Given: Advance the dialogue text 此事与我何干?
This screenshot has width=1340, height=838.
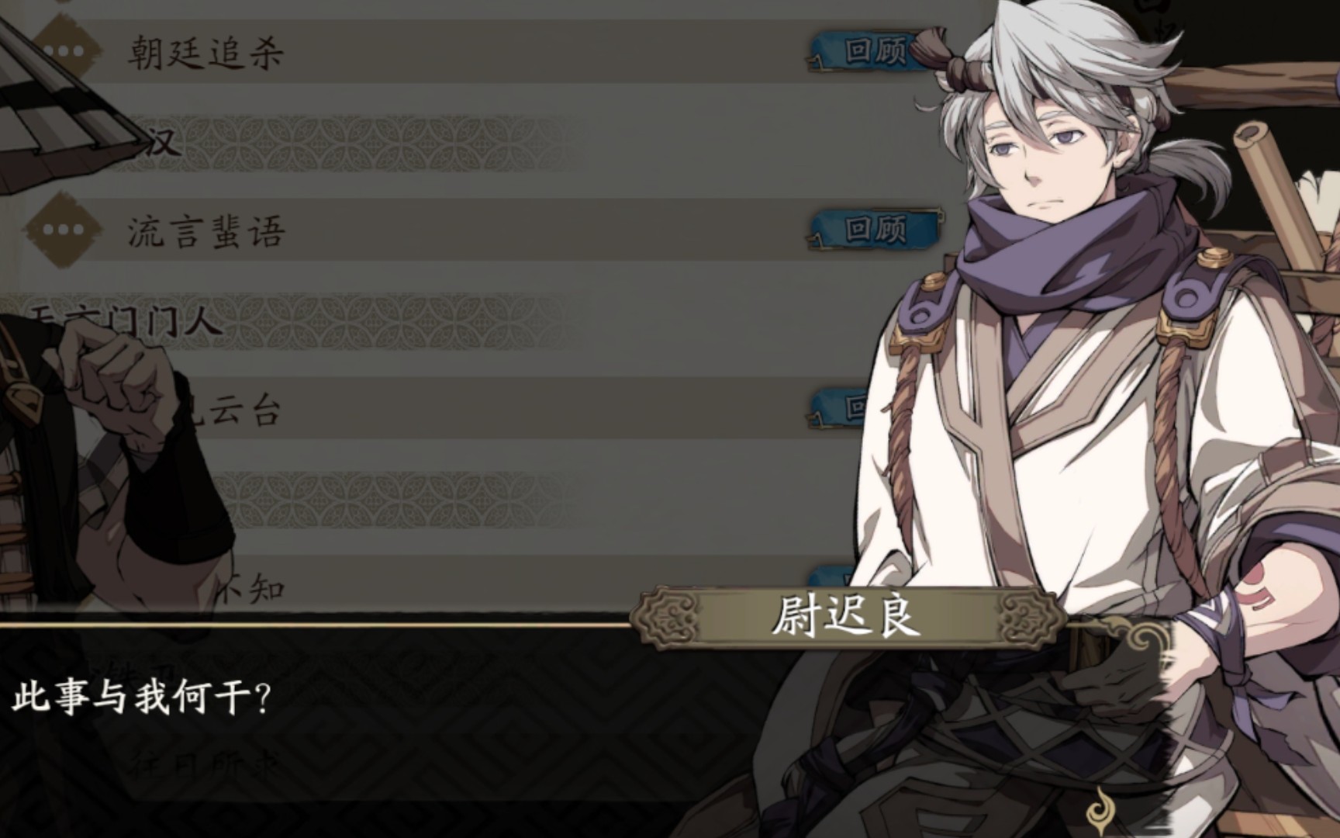Looking at the screenshot, I should (x=141, y=697).
